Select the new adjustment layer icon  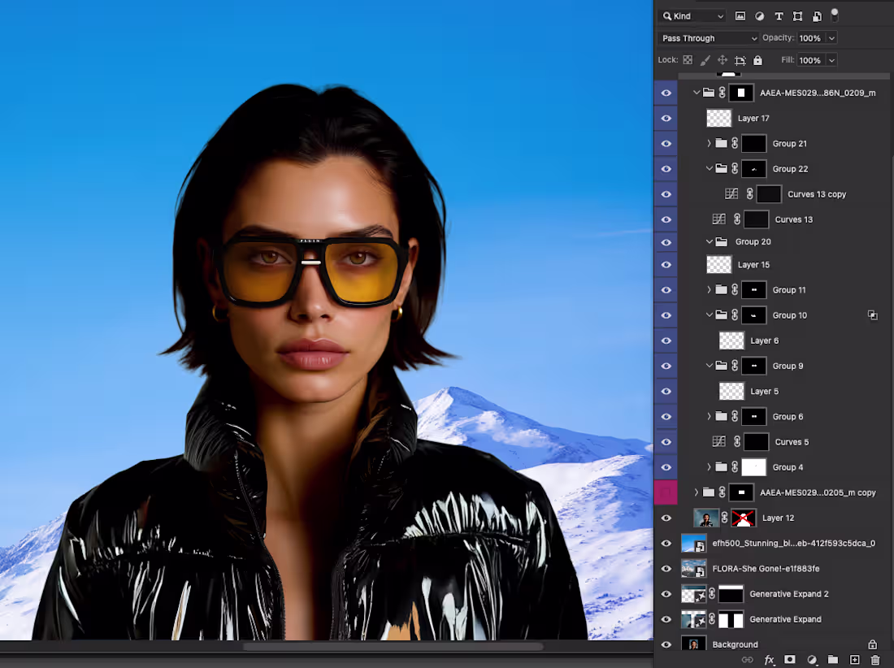coord(812,659)
